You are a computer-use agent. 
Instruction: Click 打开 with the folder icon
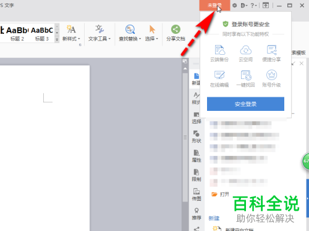pos(220,194)
